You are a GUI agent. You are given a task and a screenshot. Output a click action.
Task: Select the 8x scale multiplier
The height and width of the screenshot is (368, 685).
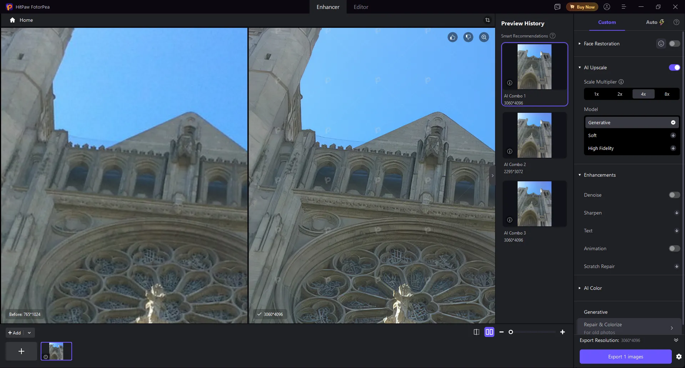667,94
